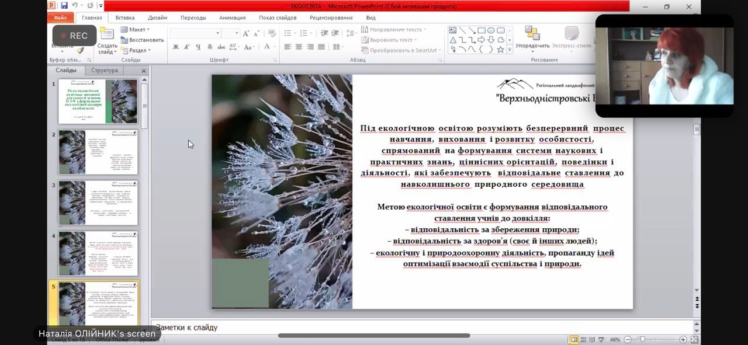
Task: Select the right arrow shape
Action: point(481,40)
